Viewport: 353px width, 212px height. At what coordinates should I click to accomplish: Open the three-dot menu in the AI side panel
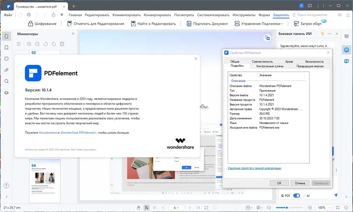tap(330, 34)
